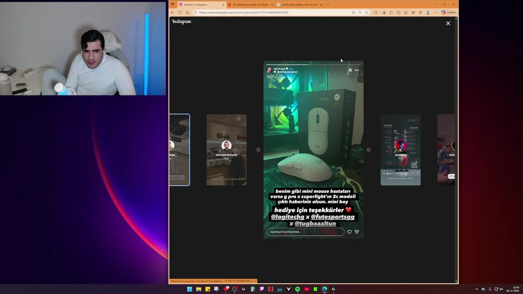Screen dimensions: 523x294
Task: Open Snipping Tool from taskbar
Action: coord(217,289)
